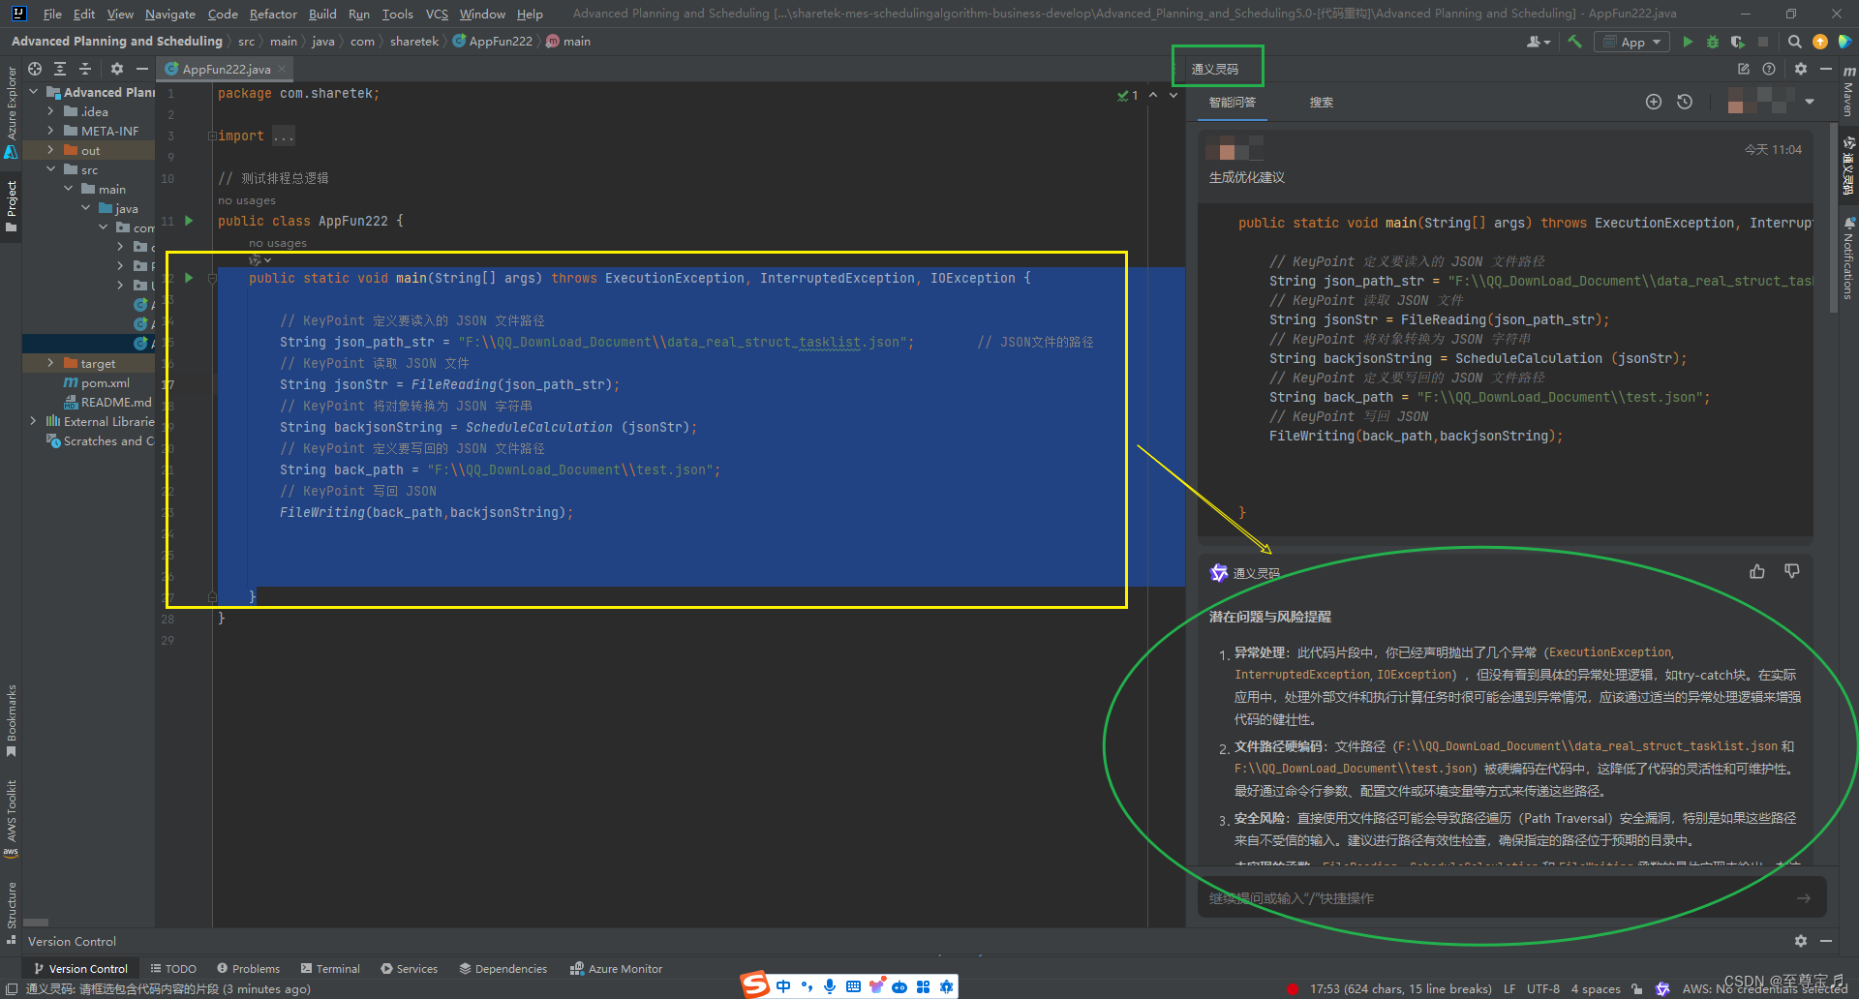Open chat history clock icon
Viewport: 1859px width, 999px height.
pos(1685,102)
